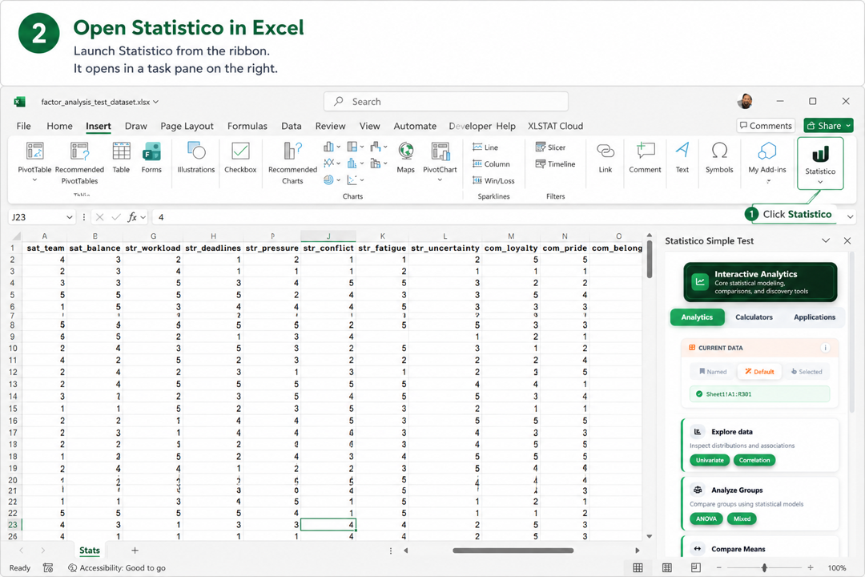The width and height of the screenshot is (865, 577).
Task: Switch to the Page Layout tab
Action: click(x=187, y=126)
